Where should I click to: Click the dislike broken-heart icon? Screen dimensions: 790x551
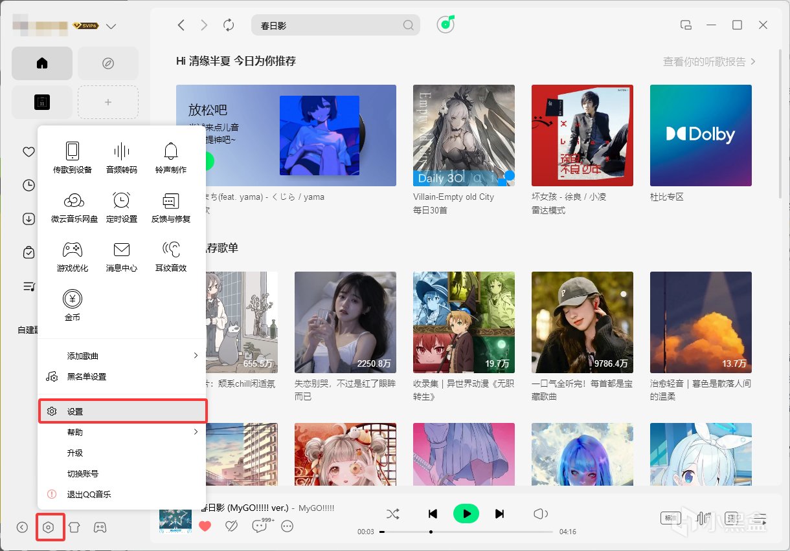(232, 526)
